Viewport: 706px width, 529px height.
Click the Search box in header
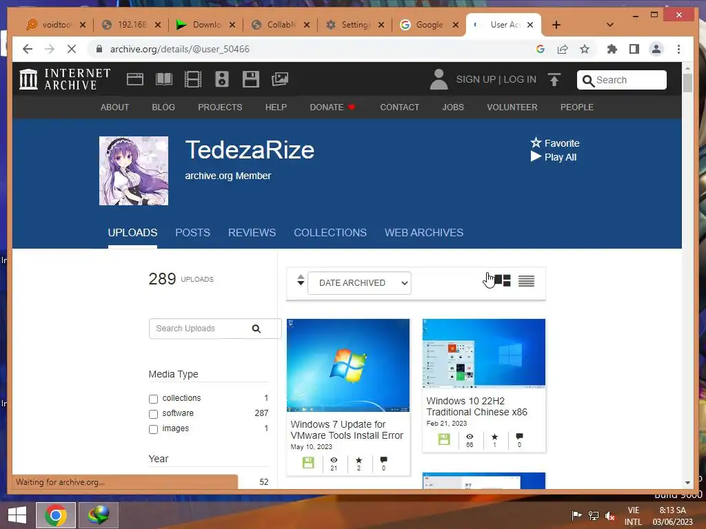(622, 80)
